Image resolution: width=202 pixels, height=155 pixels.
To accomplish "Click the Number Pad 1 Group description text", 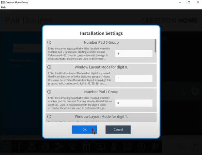I will 80,103.
